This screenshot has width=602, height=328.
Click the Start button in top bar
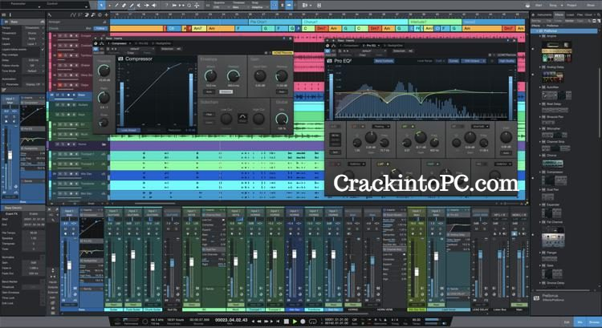point(539,5)
